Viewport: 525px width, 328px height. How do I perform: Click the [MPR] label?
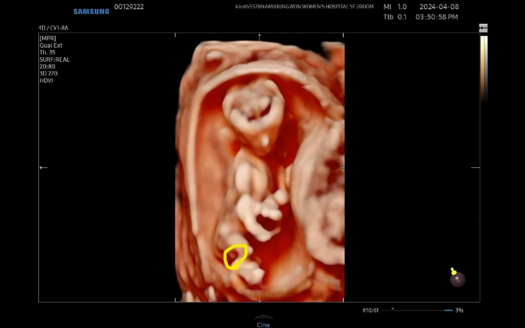tap(48, 38)
